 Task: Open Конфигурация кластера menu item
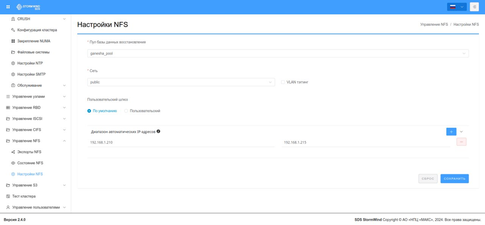pos(37,30)
